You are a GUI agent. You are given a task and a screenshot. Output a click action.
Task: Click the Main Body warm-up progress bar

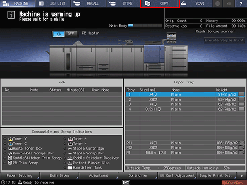click(x=145, y=26)
